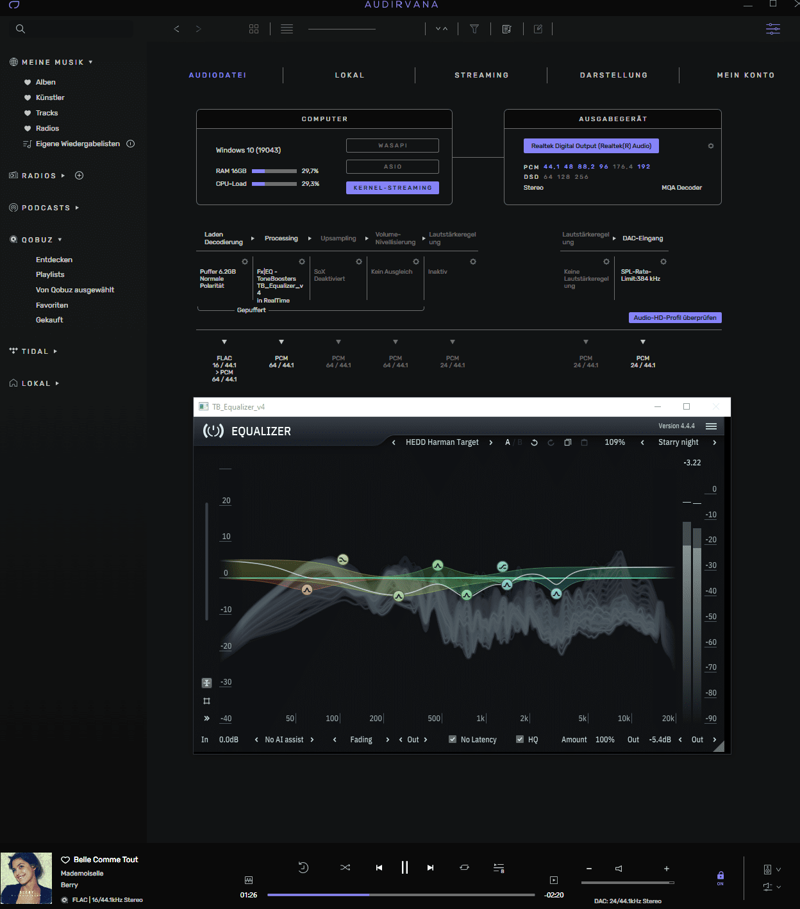The image size is (800, 909).
Task: Open info icon next to Eigene Wiedergabelisten
Action: tap(131, 144)
